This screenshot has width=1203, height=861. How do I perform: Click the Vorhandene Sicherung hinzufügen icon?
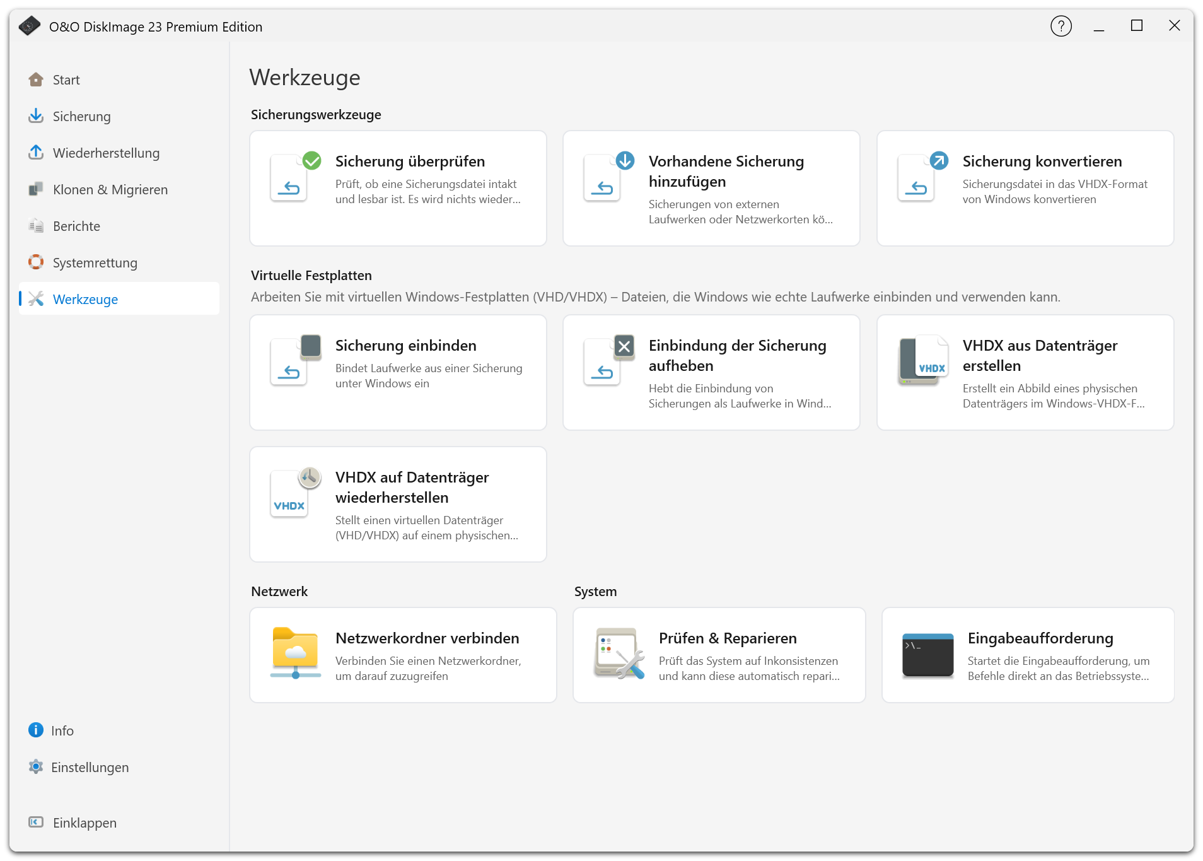coord(609,177)
